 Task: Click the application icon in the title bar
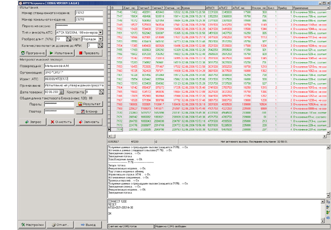click(20, 3)
